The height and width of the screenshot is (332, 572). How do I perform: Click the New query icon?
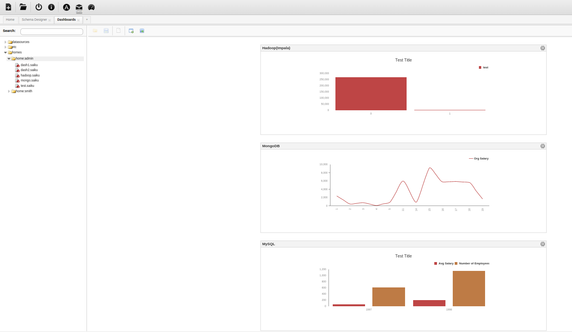8,7
